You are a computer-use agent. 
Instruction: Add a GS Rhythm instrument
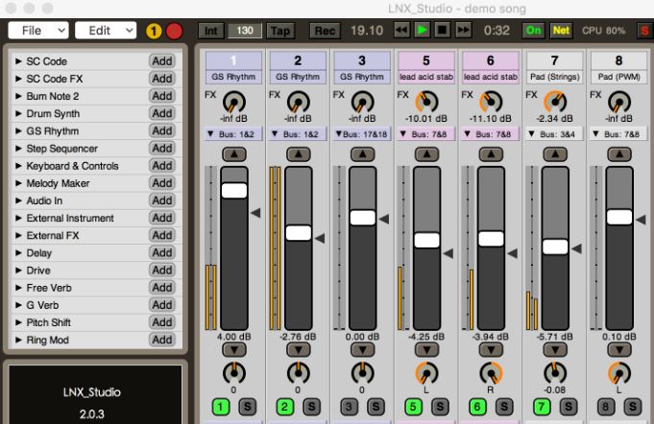(162, 130)
